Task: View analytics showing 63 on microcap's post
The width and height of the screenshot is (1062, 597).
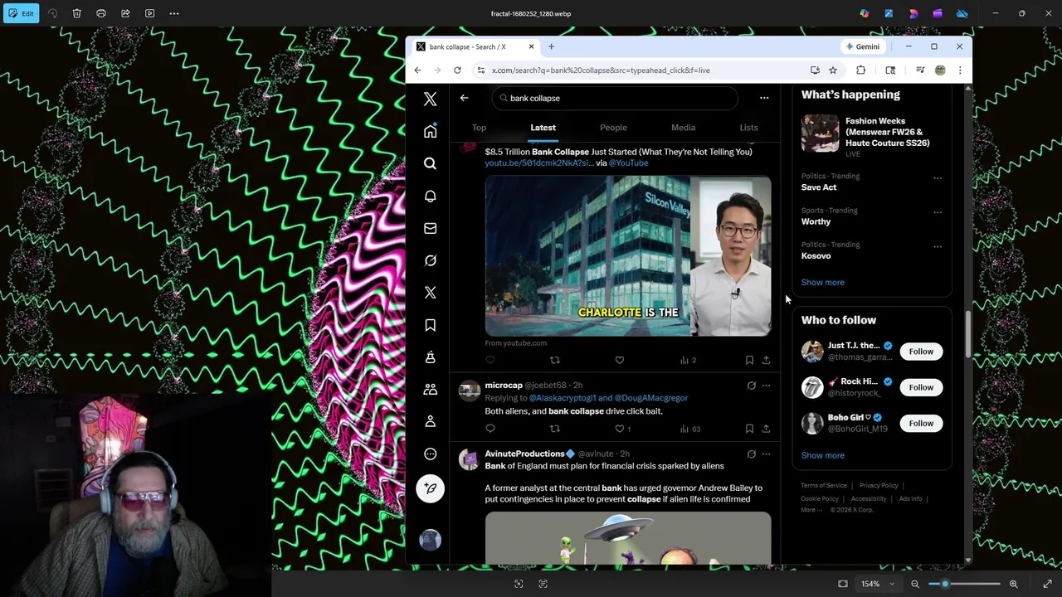Action: (x=689, y=429)
